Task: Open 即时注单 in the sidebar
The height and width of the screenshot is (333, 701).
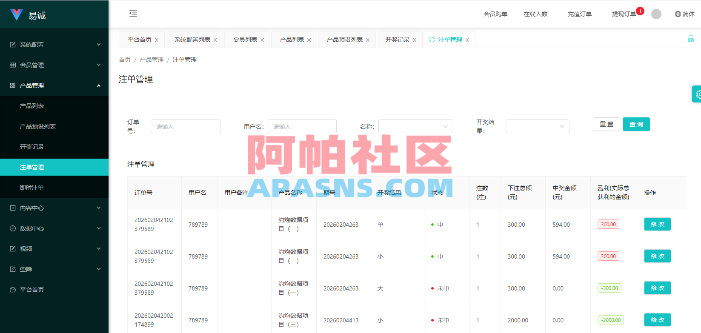Action: click(54, 188)
